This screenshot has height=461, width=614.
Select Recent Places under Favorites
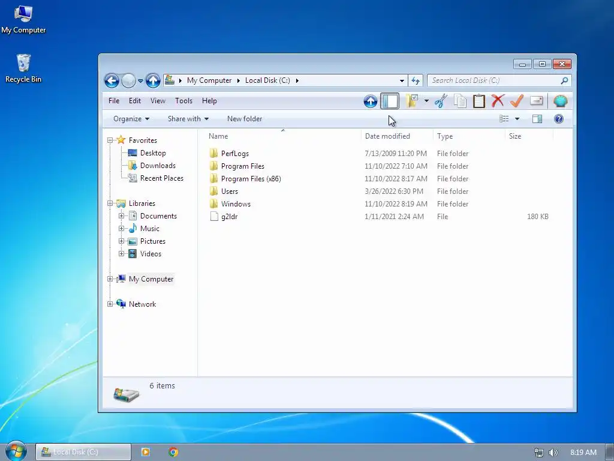[x=162, y=178]
